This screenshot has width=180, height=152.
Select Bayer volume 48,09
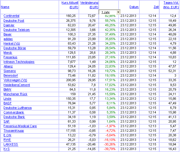tap(172, 35)
